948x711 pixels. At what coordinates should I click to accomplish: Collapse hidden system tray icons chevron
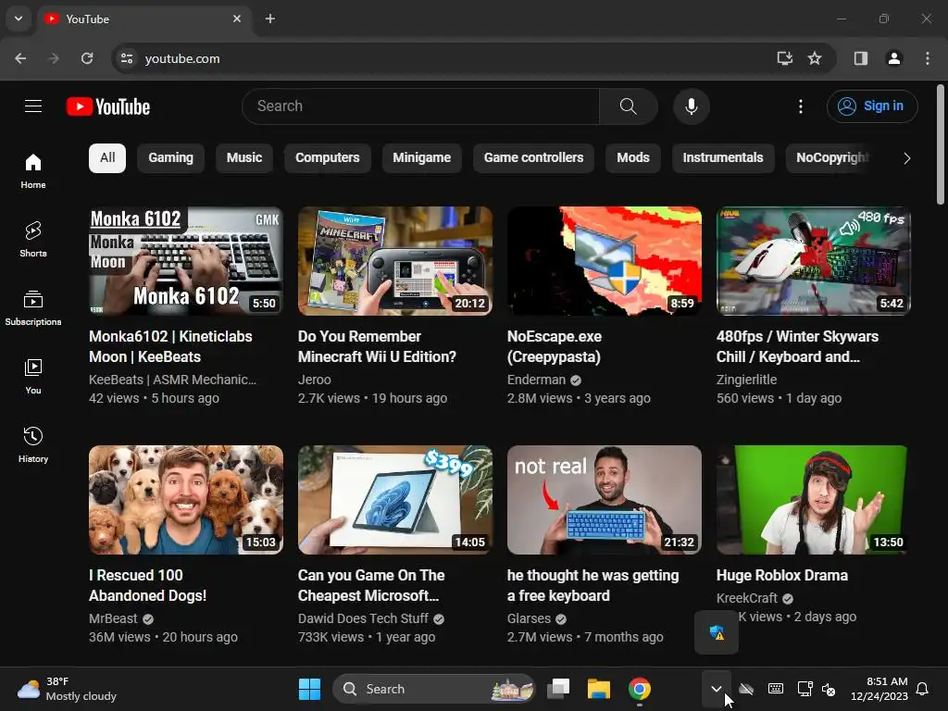click(717, 689)
